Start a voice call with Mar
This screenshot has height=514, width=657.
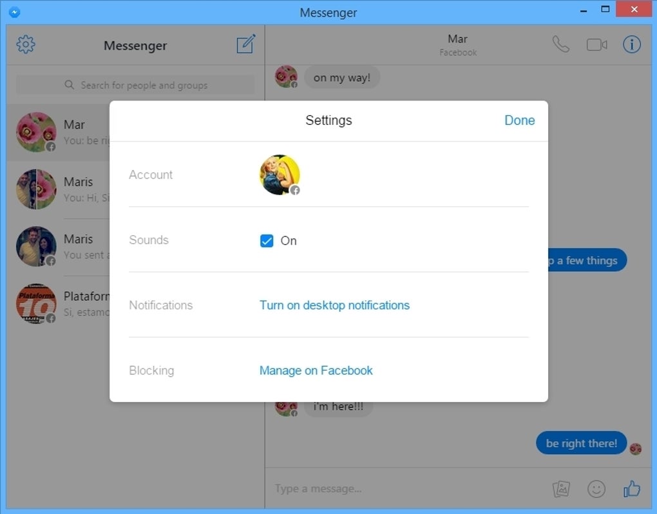click(560, 44)
